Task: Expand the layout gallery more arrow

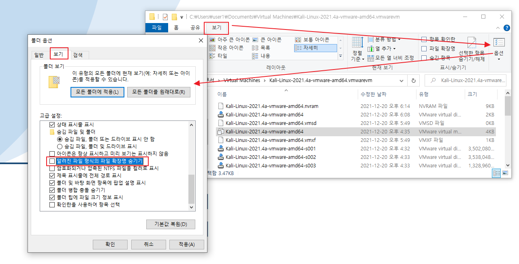Action: point(341,56)
